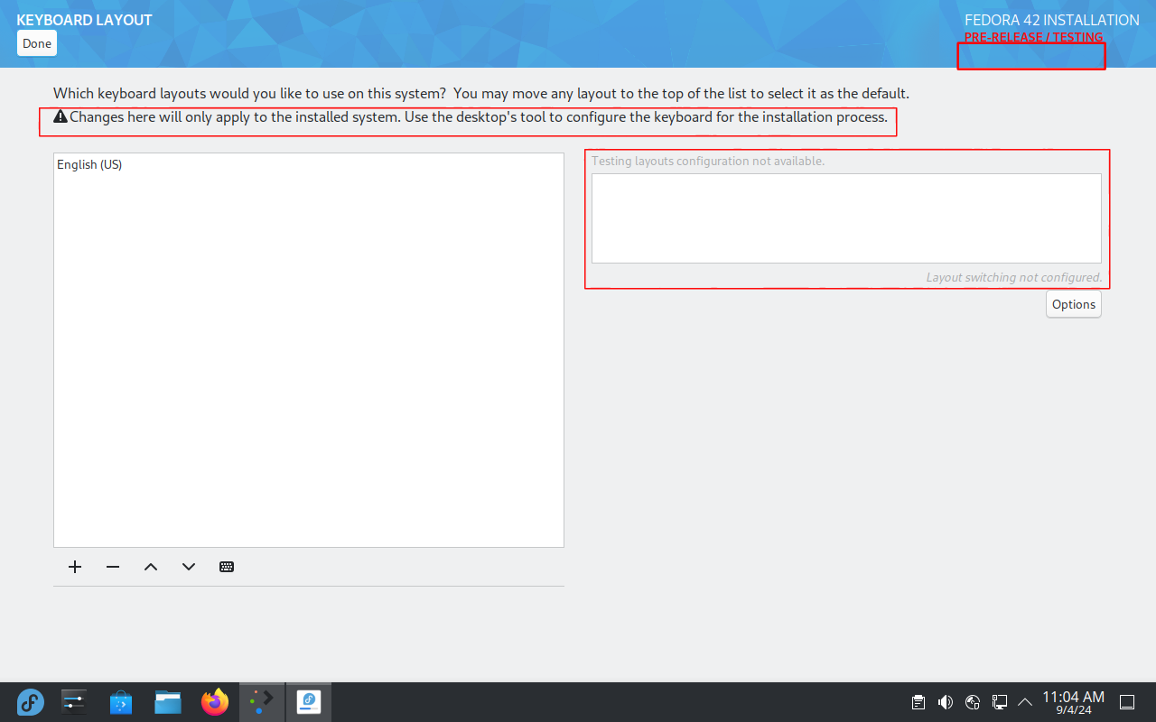
Task: Click the FEDORA 42 INSTALLATION title
Action: [x=1052, y=20]
